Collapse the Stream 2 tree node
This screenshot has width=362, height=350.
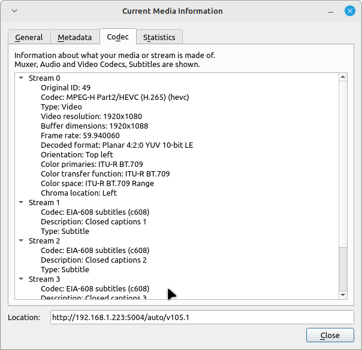pos(21,241)
